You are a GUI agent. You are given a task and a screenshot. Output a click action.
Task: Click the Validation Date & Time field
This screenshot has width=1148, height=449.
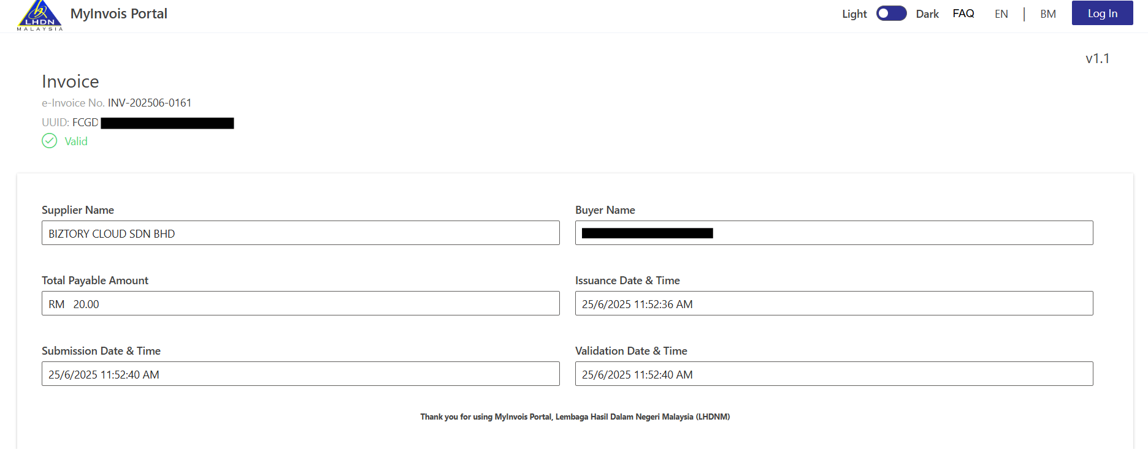tap(834, 374)
